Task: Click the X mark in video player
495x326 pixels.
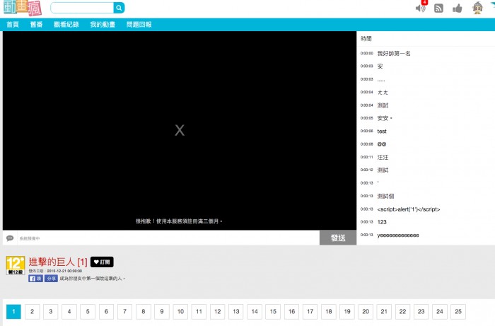Action: [x=180, y=130]
